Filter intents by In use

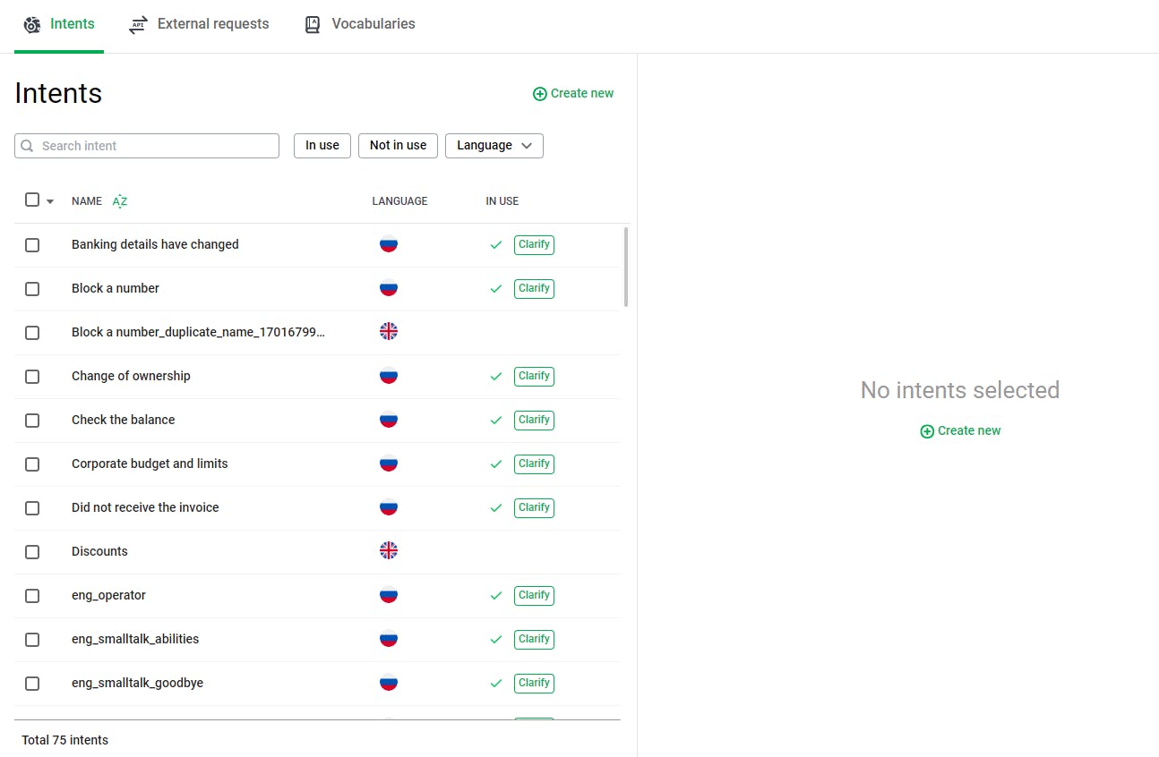click(x=322, y=146)
